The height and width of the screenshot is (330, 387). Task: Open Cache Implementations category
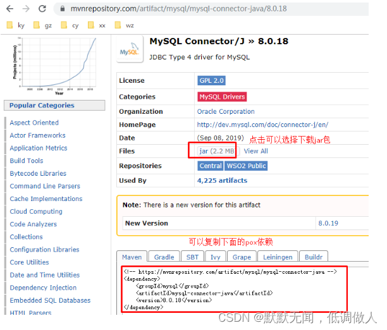click(x=46, y=199)
